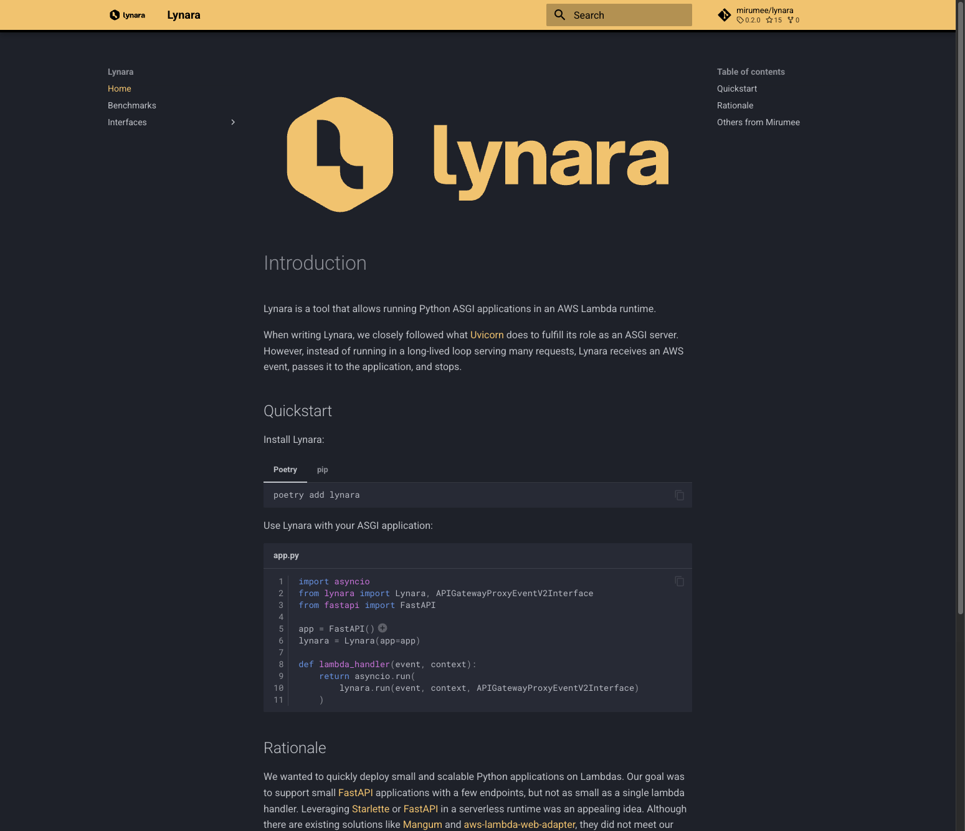The image size is (965, 831).
Task: Click the 'import asyncio' code line
Action: coord(334,582)
